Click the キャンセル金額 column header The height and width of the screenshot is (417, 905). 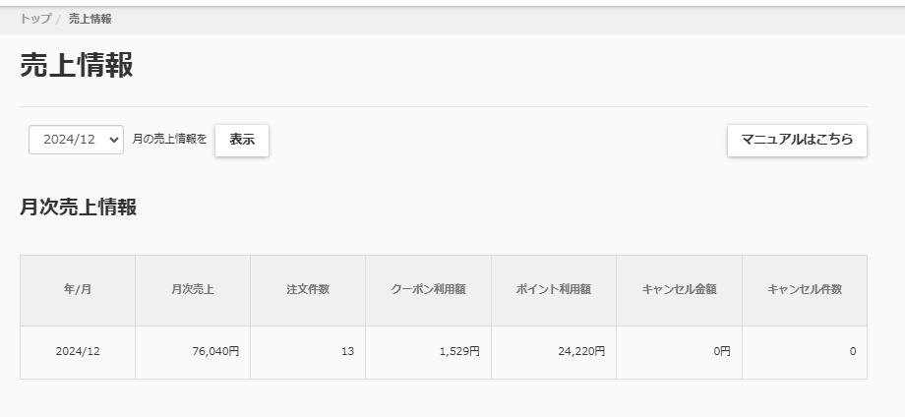pyautogui.click(x=679, y=290)
